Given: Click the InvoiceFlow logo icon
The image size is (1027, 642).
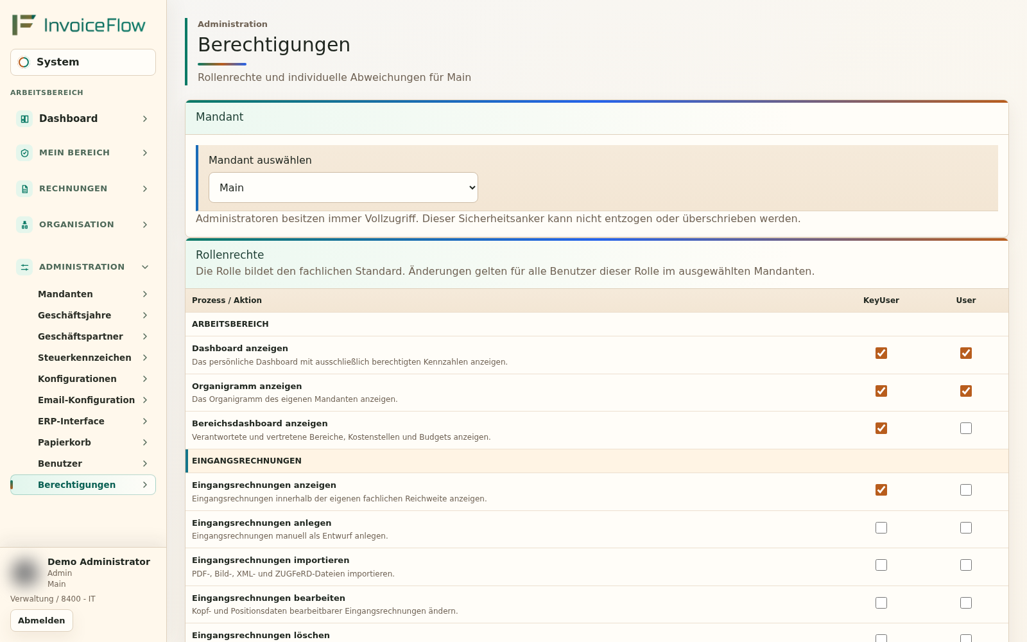Looking at the screenshot, I should click(x=24, y=24).
